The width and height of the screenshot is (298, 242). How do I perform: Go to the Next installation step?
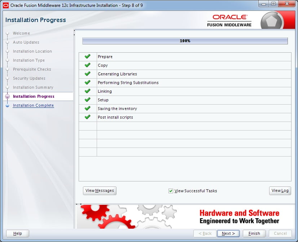coord(228,233)
